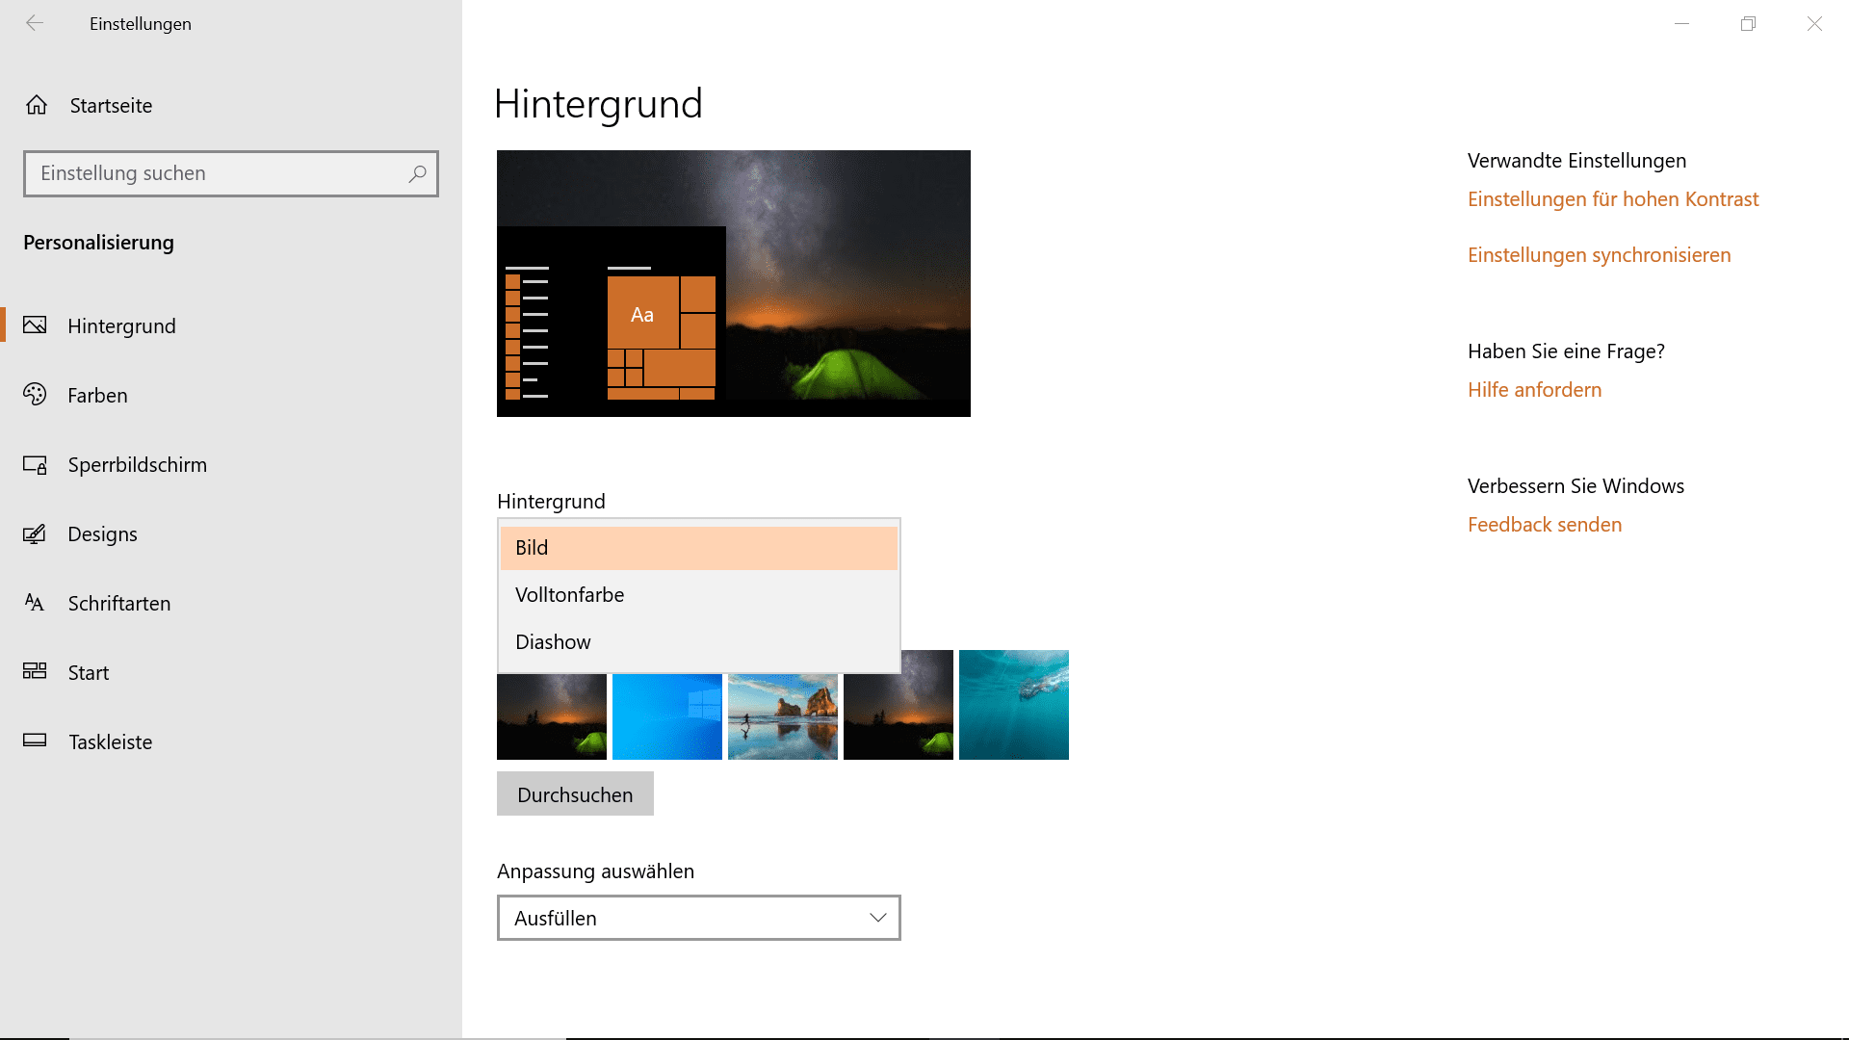1849x1040 pixels.
Task: Click the Startseite home icon
Action: tap(37, 105)
